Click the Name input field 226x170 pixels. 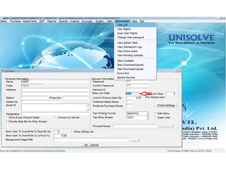click(x=55, y=82)
